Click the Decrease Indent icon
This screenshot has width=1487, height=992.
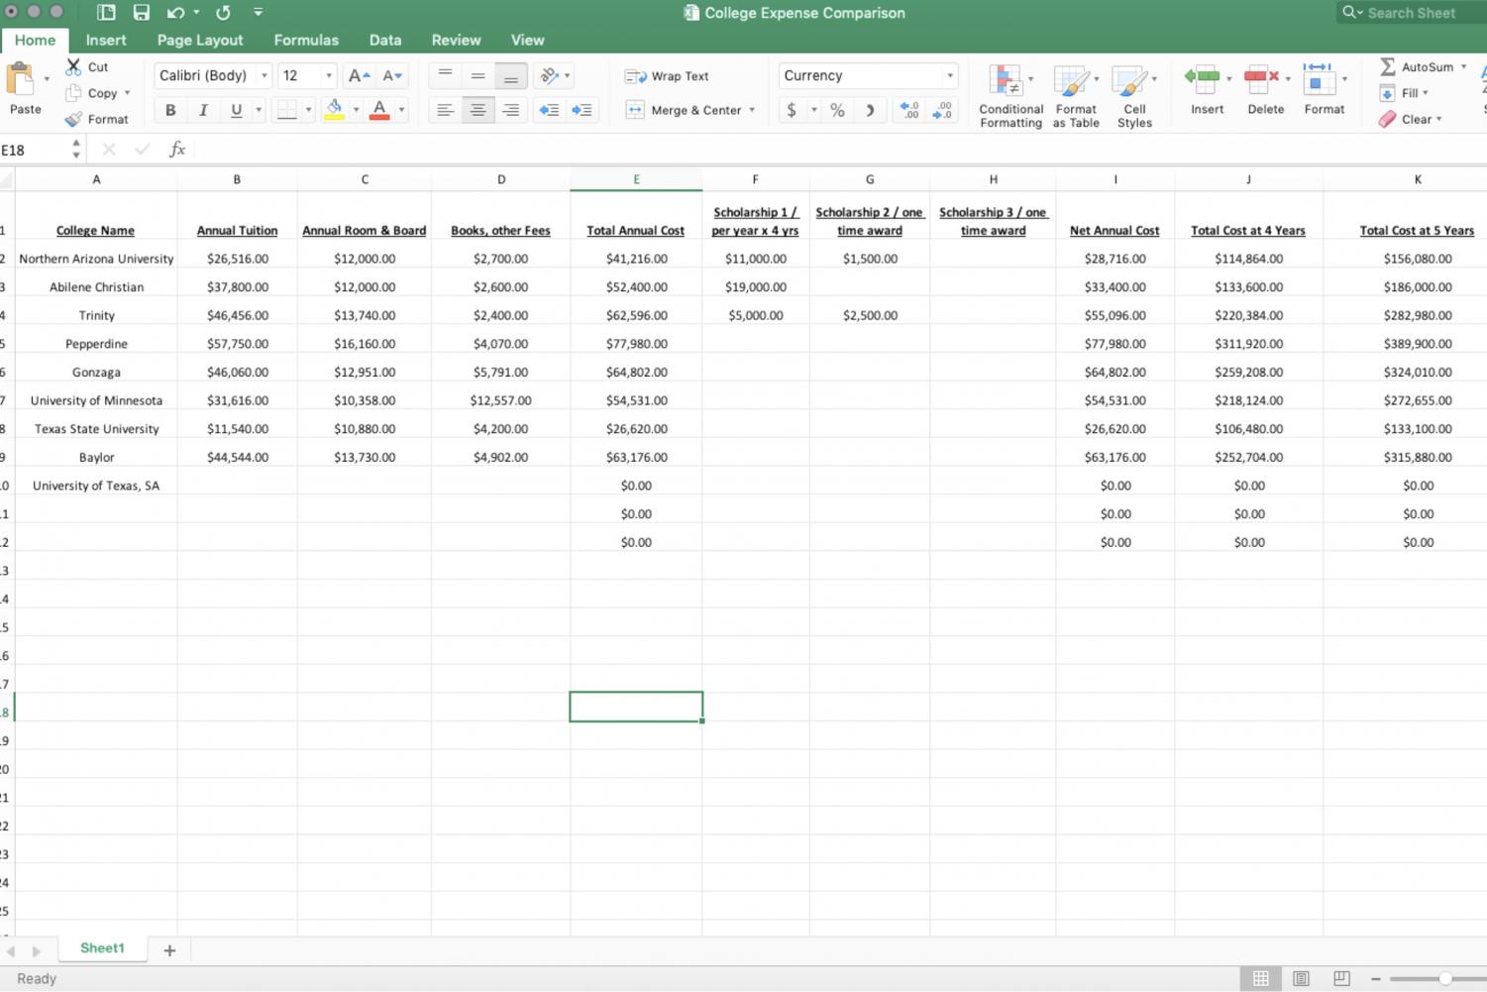point(549,110)
